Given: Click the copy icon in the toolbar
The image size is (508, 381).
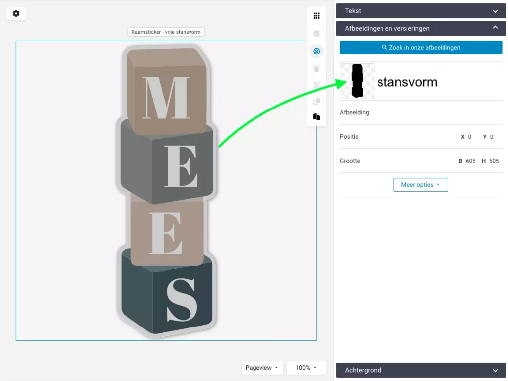Looking at the screenshot, I should 317,101.
